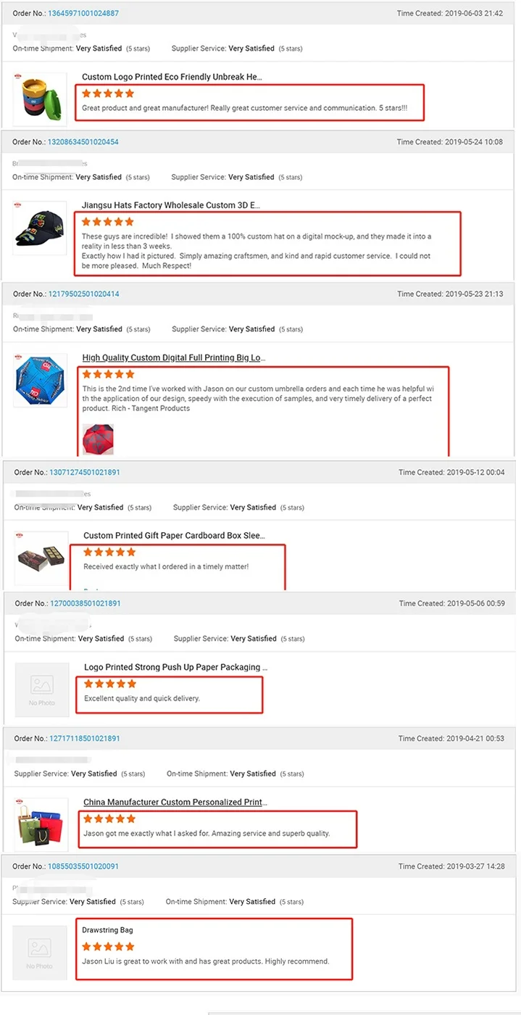Open order number 13645971001024887

(83, 14)
